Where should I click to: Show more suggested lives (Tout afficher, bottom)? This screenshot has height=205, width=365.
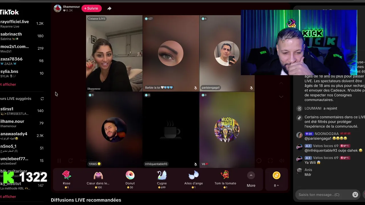click(x=8, y=197)
